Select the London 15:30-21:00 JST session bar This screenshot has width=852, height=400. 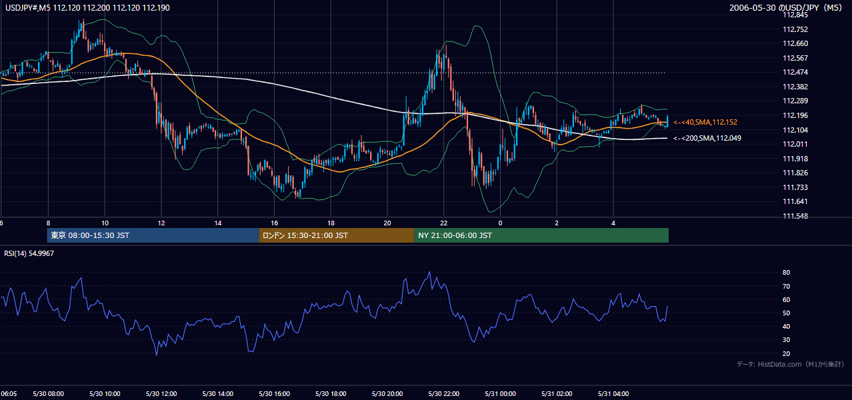336,235
